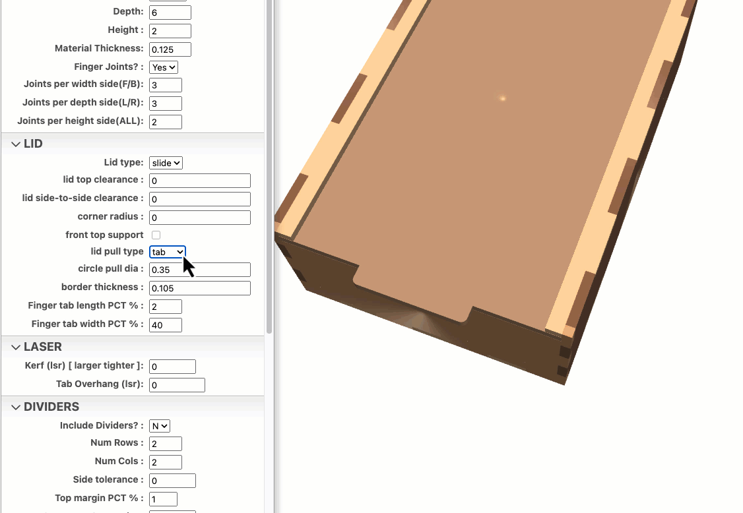
Task: Click the LASER section header text
Action: tap(43, 347)
